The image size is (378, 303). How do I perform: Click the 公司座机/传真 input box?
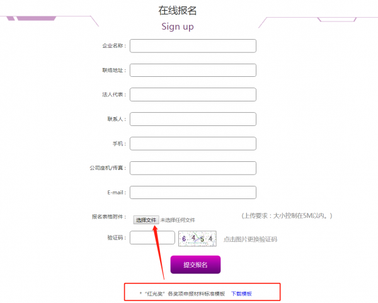pos(193,168)
